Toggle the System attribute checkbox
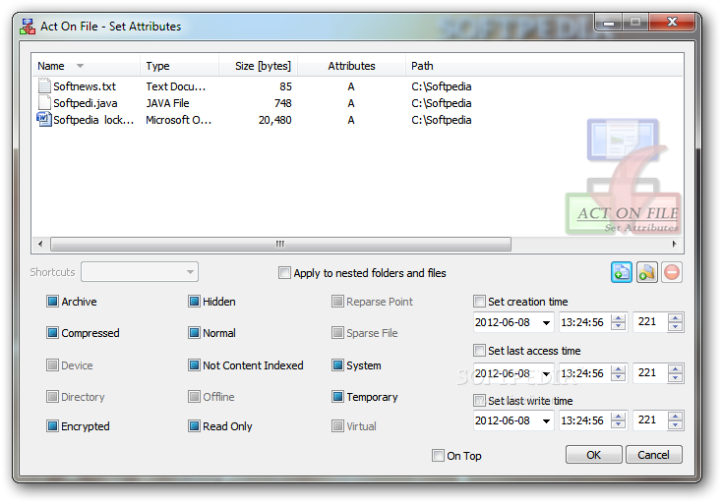Screen dimensions: 722x503 pos(337,365)
